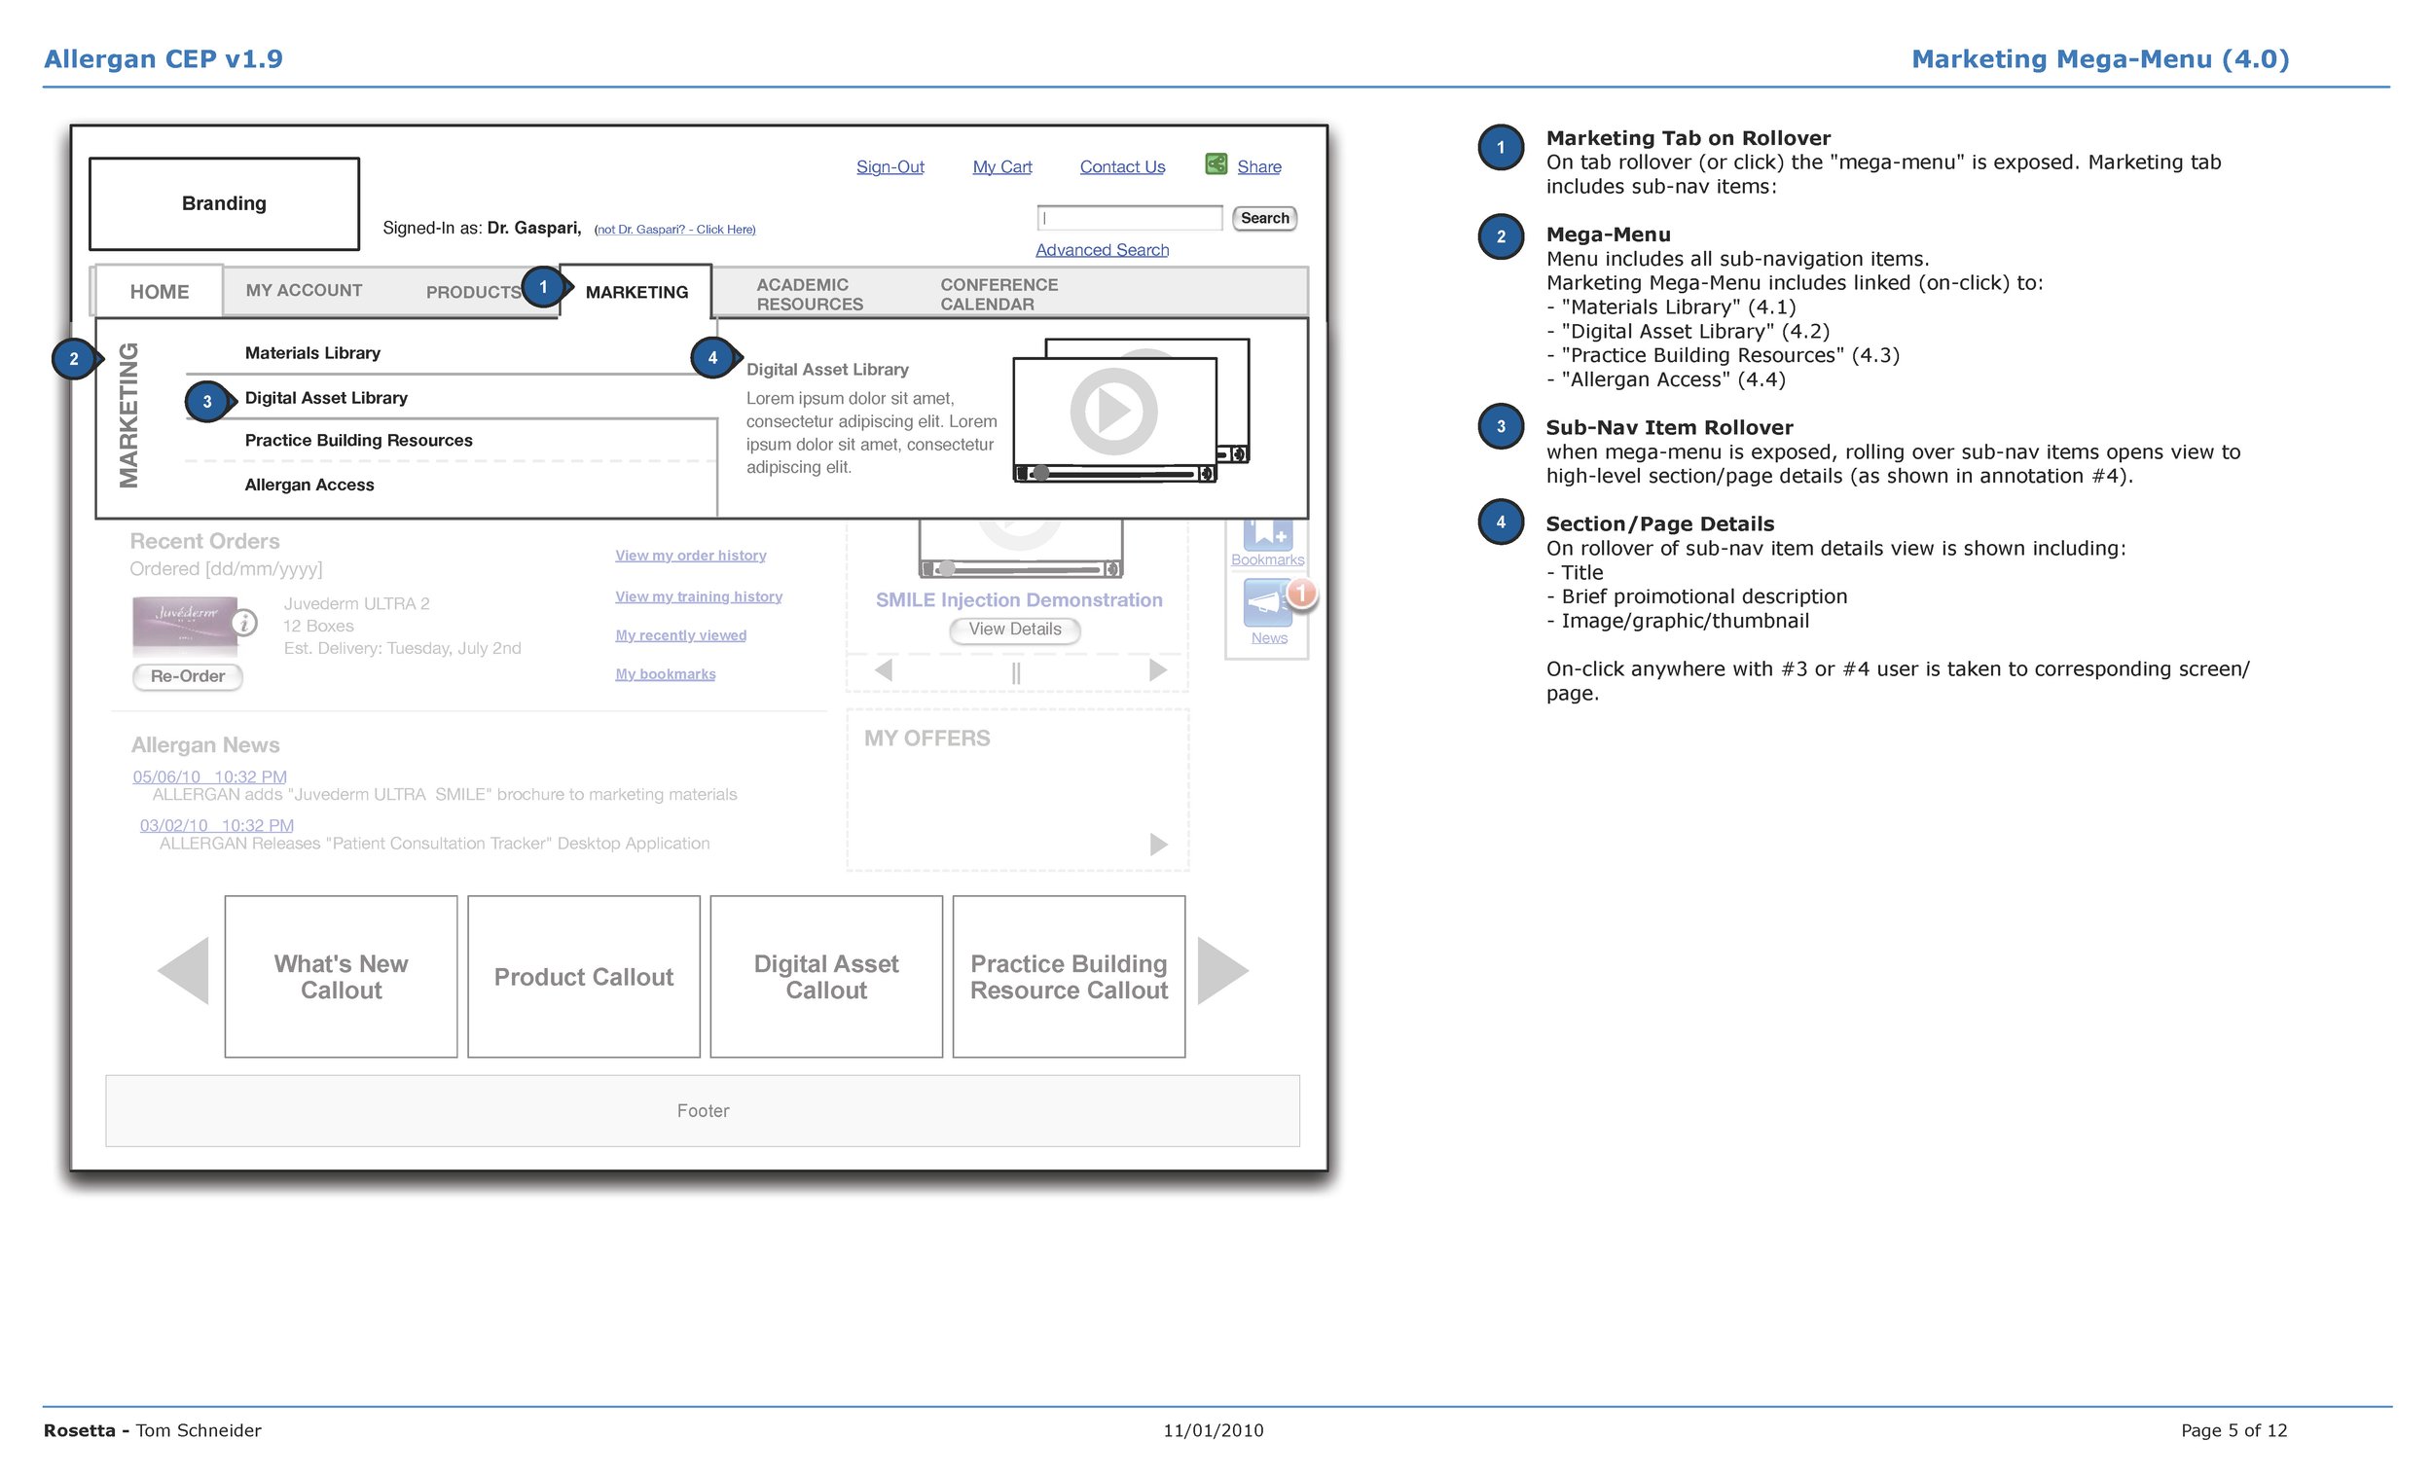Click the Share link text
This screenshot has width=2433, height=1477.
(x=1259, y=166)
